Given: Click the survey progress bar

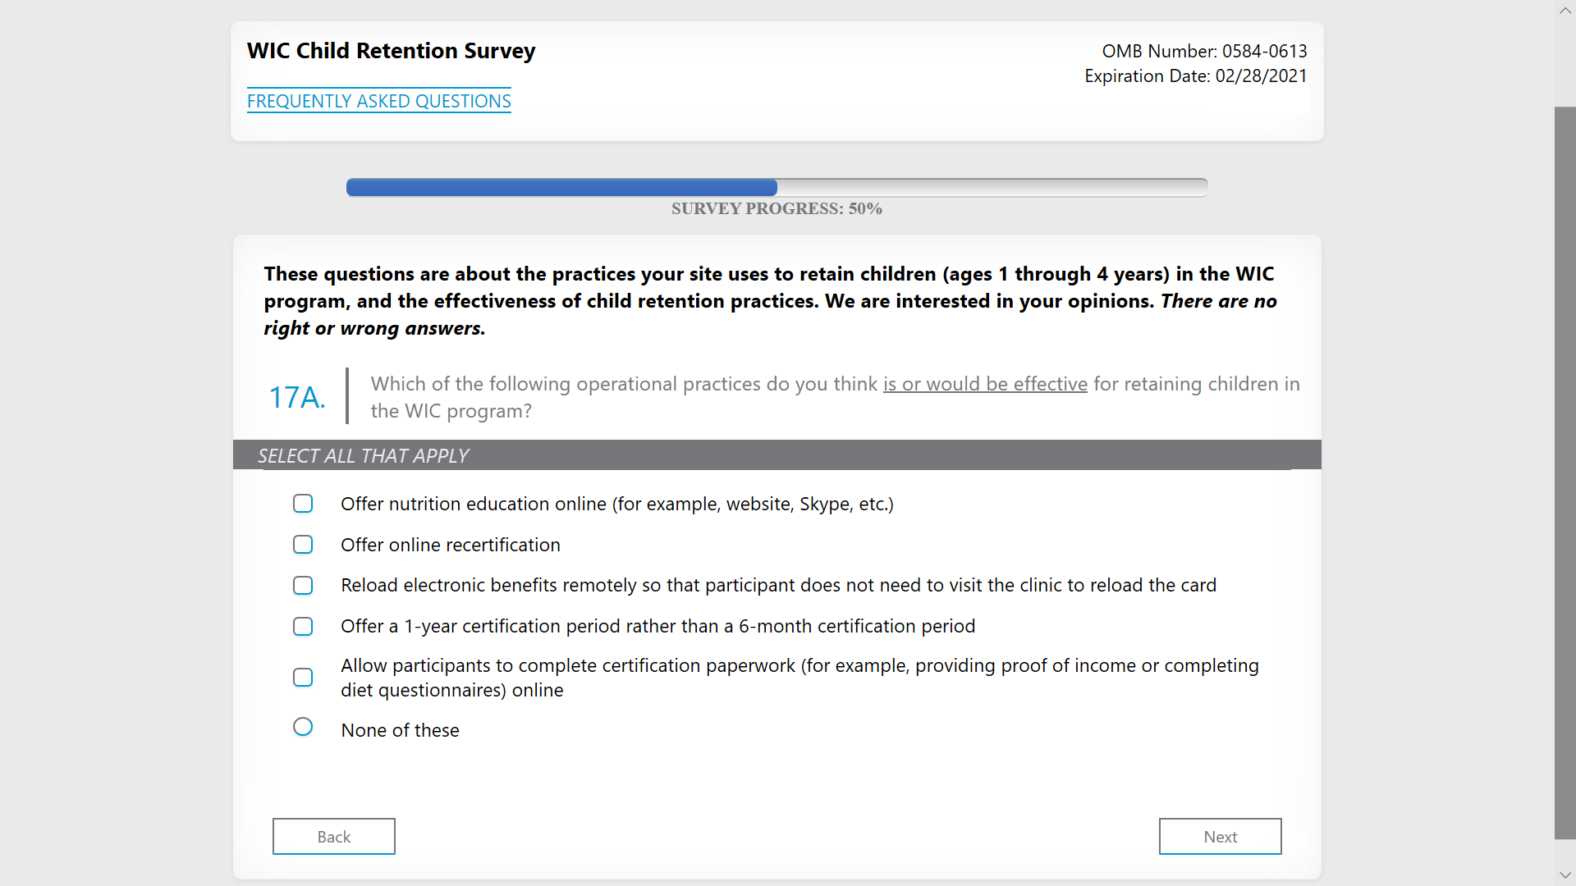Looking at the screenshot, I should (x=777, y=188).
